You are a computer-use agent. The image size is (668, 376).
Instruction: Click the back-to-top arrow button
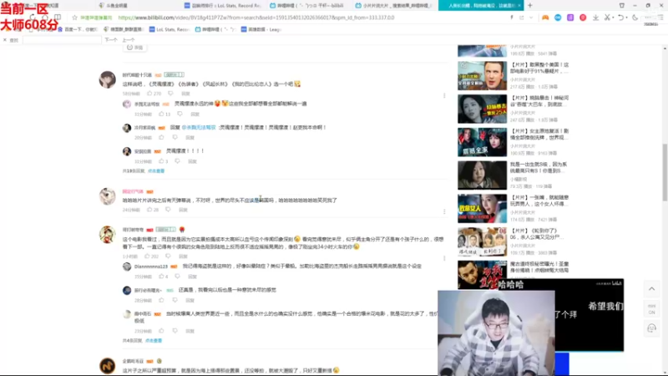pos(651,289)
